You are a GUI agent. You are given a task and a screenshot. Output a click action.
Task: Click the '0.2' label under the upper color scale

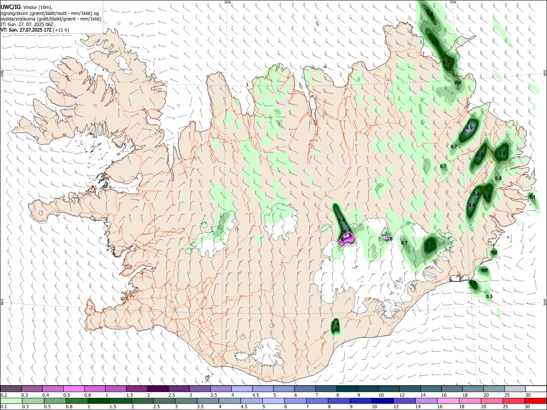pos(4,395)
